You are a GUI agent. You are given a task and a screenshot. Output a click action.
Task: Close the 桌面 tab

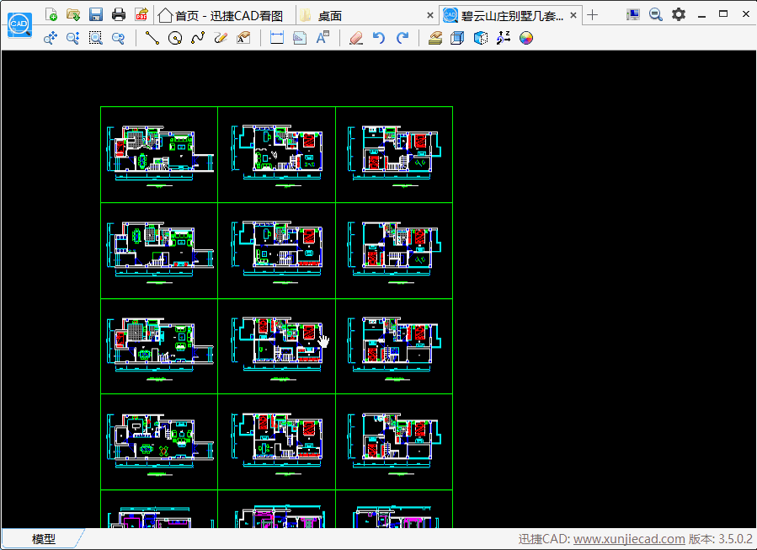tap(430, 15)
